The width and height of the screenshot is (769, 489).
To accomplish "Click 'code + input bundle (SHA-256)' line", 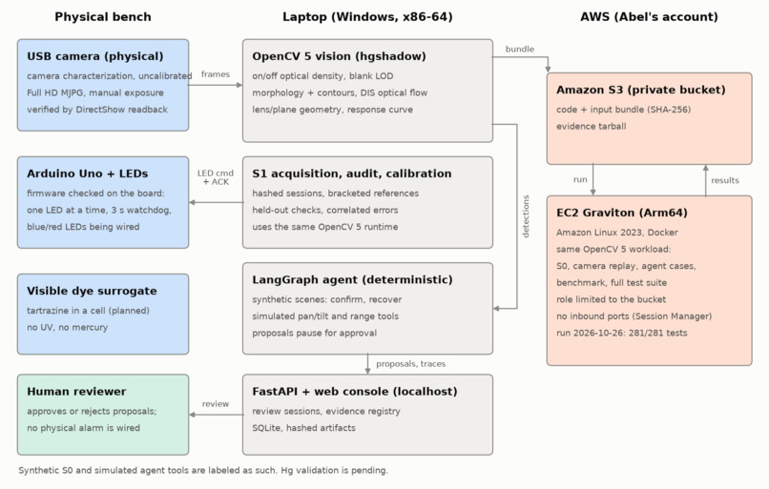I will tap(623, 110).
